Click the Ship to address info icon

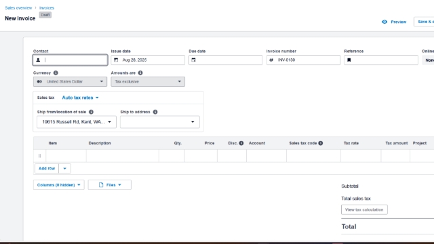[x=155, y=112]
